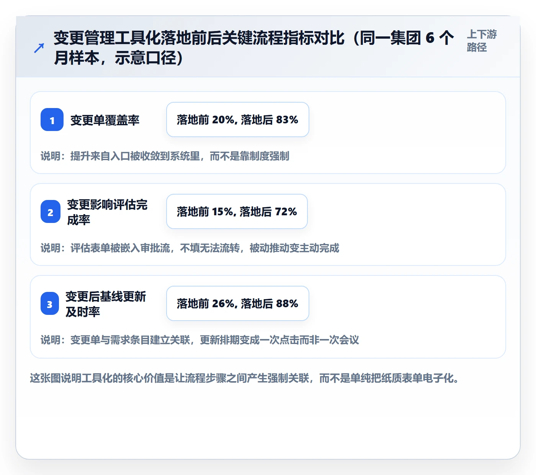
Task: Click the note starting 说明：提升来自入口被收敛
Action: (x=165, y=156)
